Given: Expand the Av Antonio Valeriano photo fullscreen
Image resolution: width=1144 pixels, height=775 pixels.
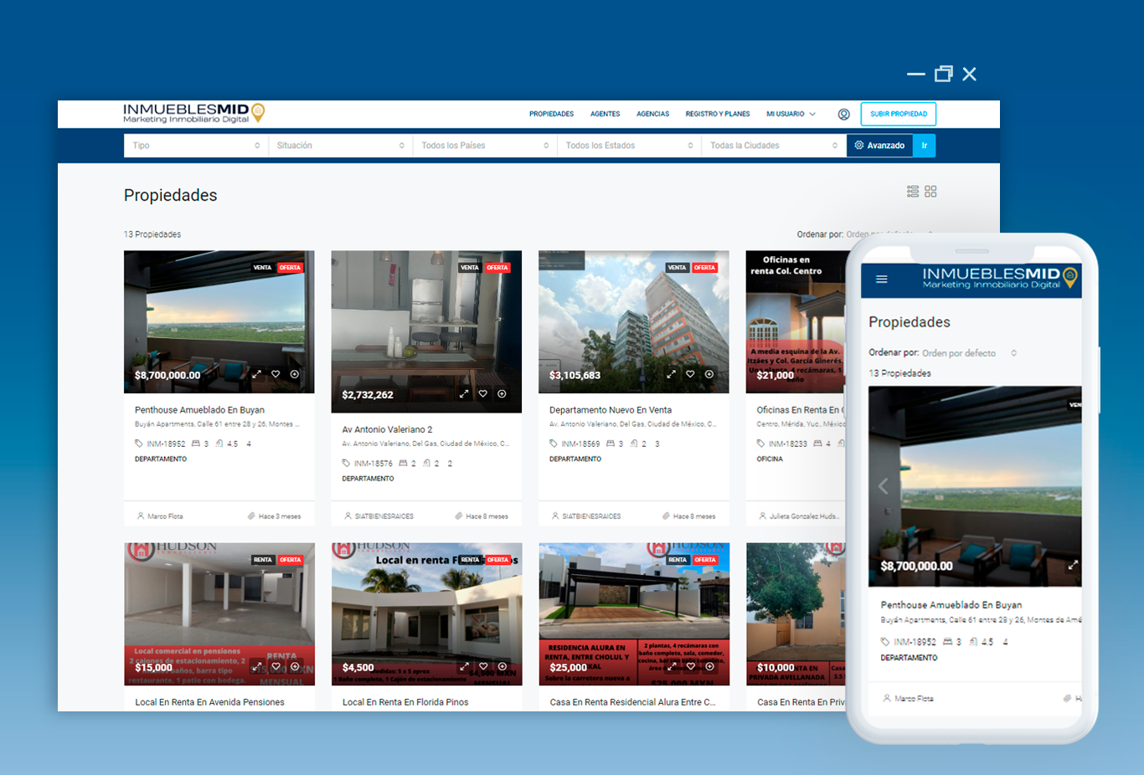Looking at the screenshot, I should [464, 394].
